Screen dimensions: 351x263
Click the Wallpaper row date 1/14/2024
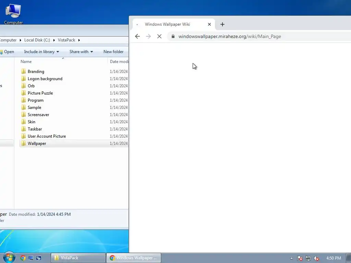(119, 143)
